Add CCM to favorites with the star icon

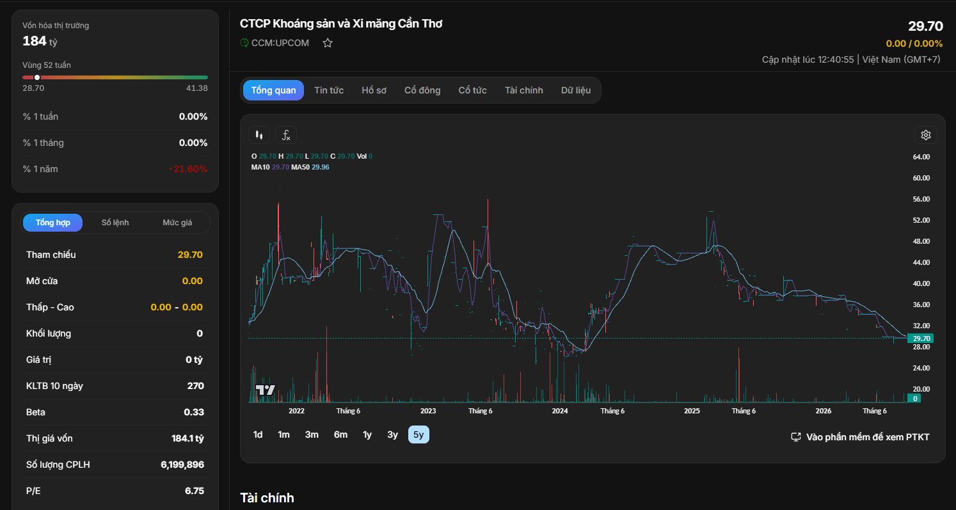click(x=328, y=43)
